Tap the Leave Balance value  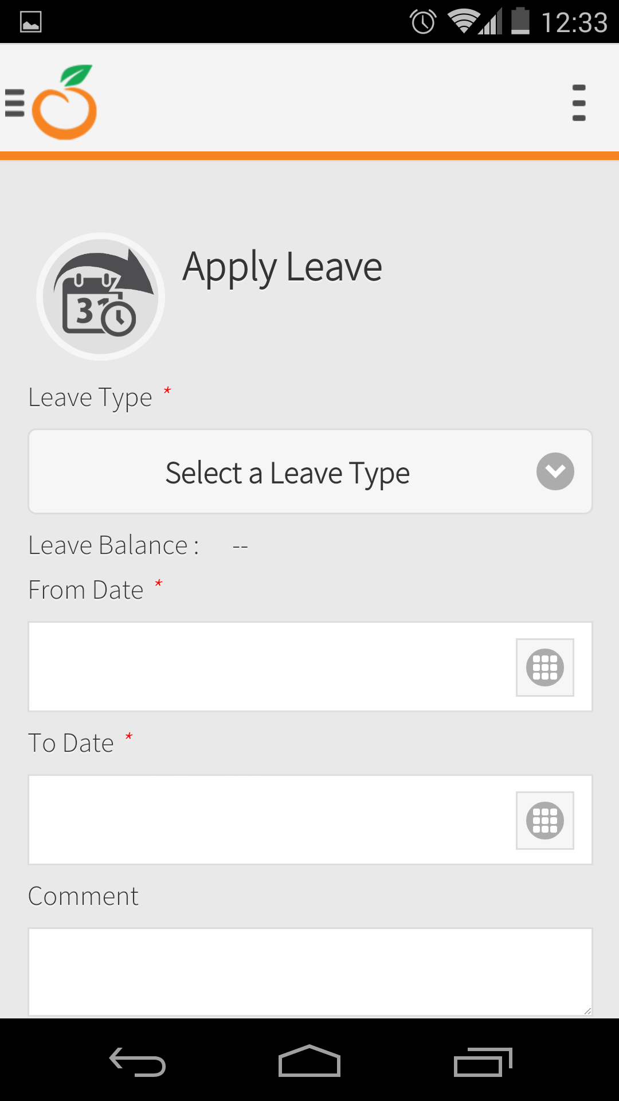coord(240,546)
